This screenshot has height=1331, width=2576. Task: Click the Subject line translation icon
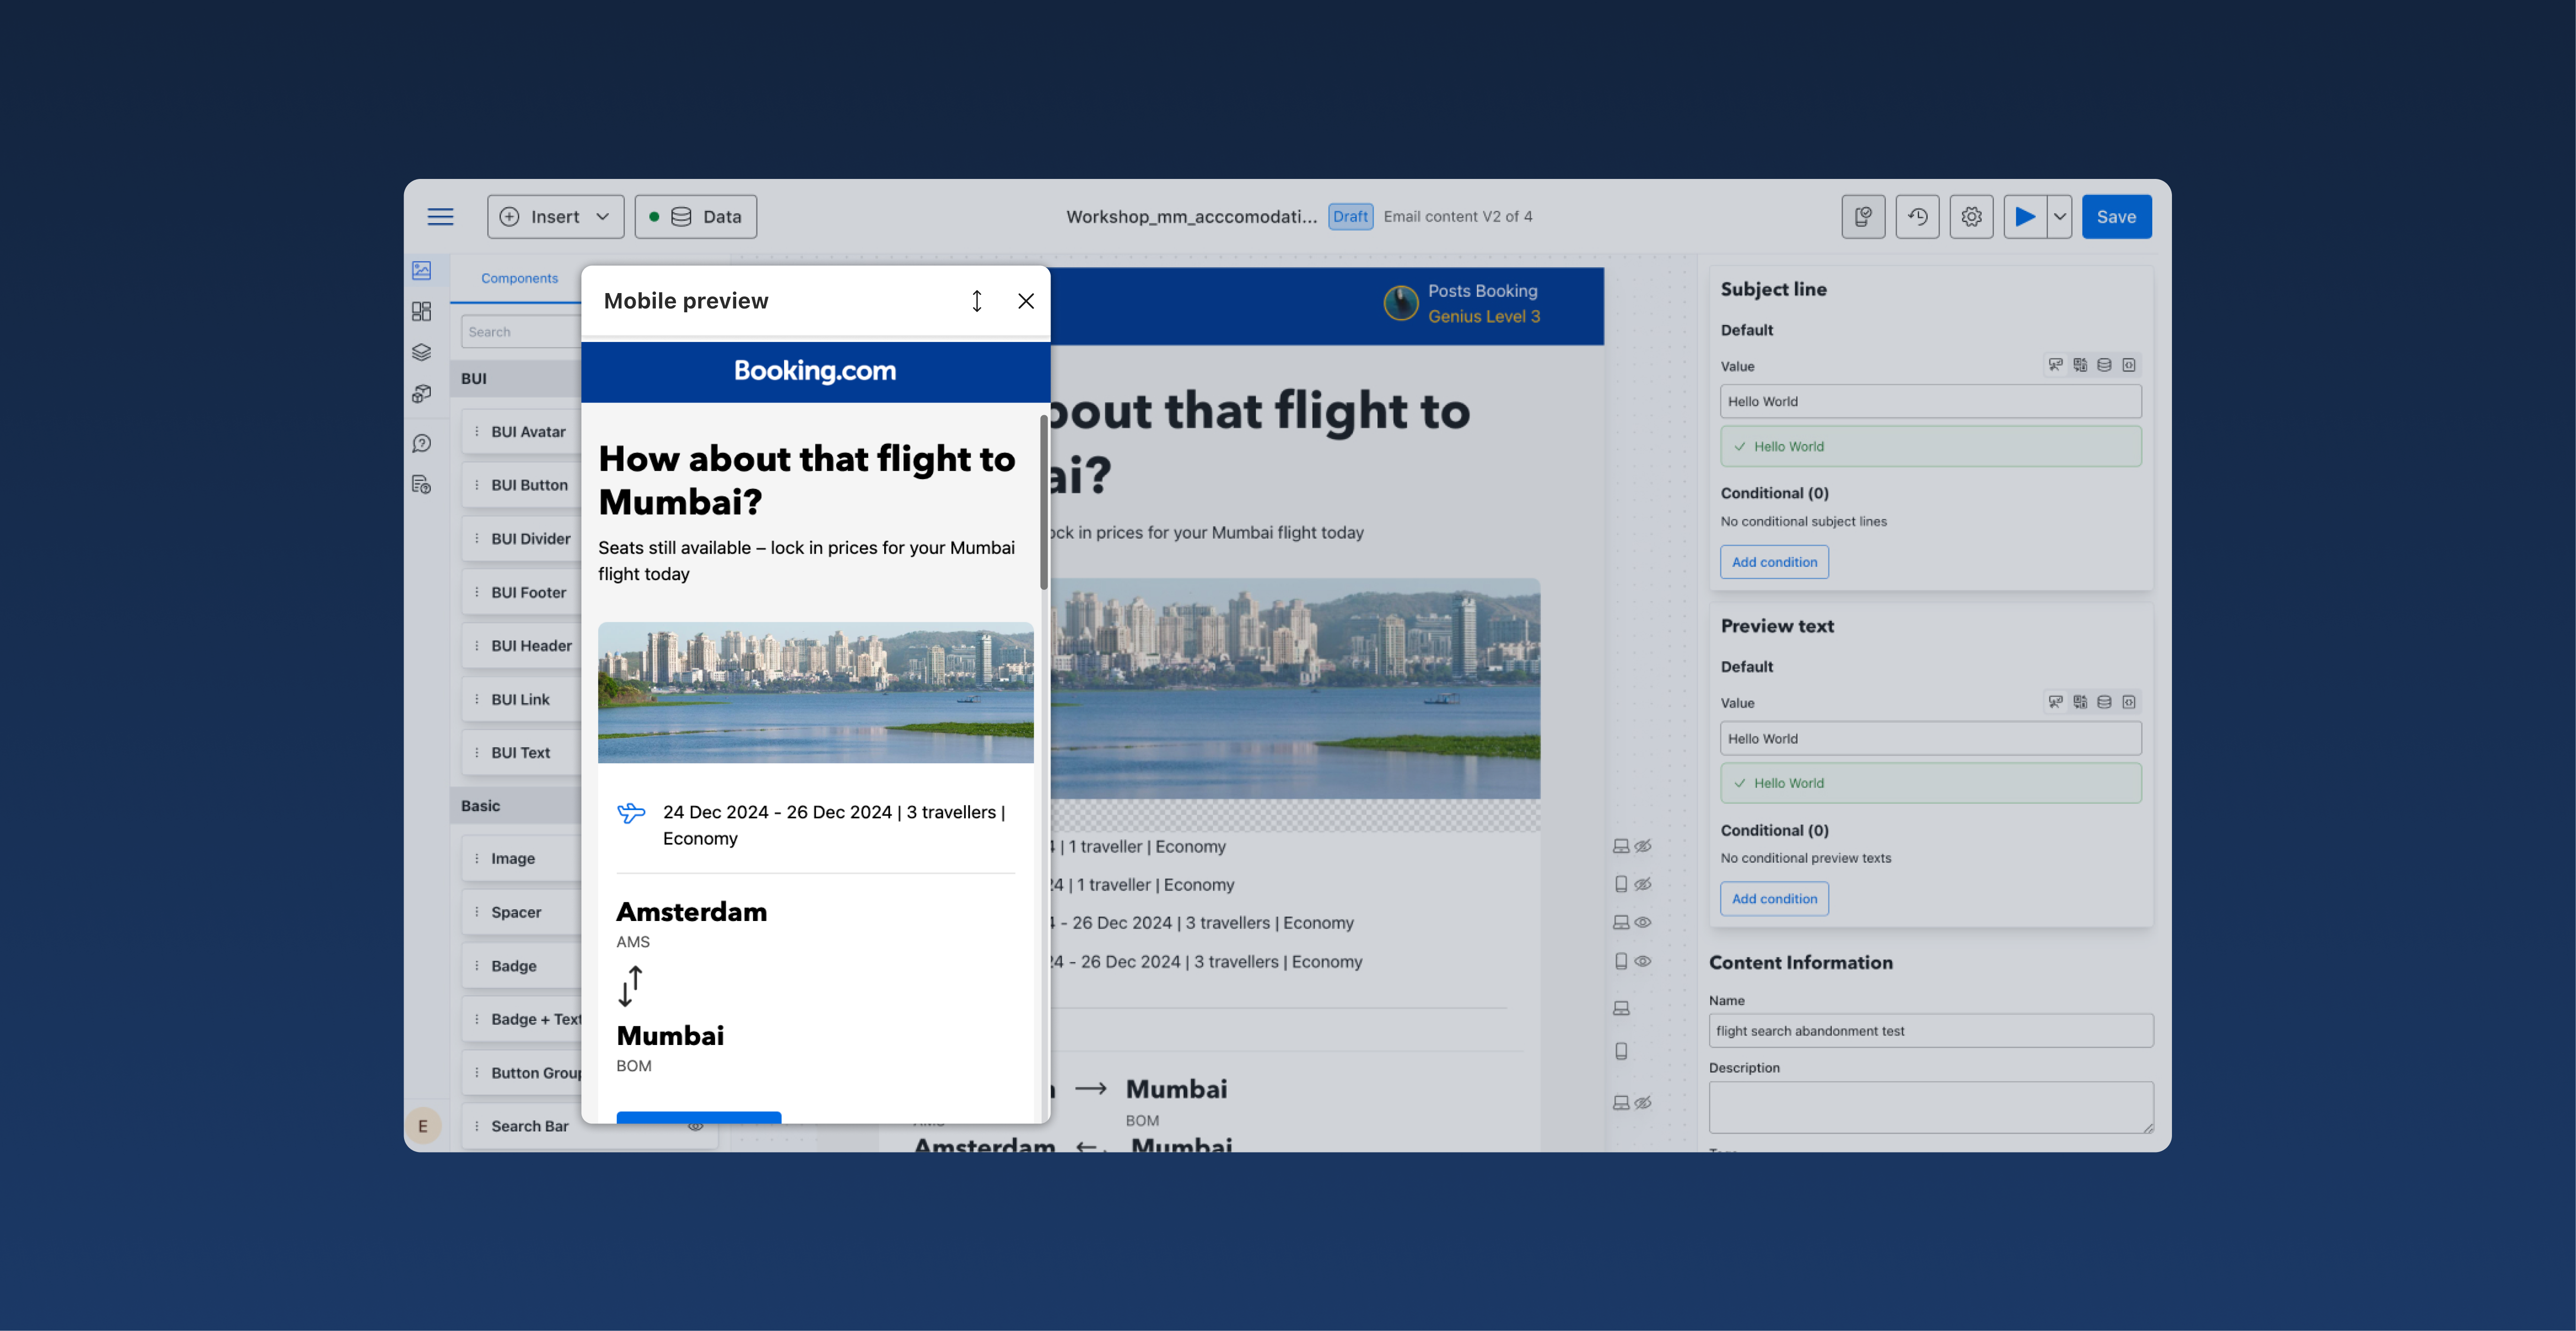(x=2080, y=365)
